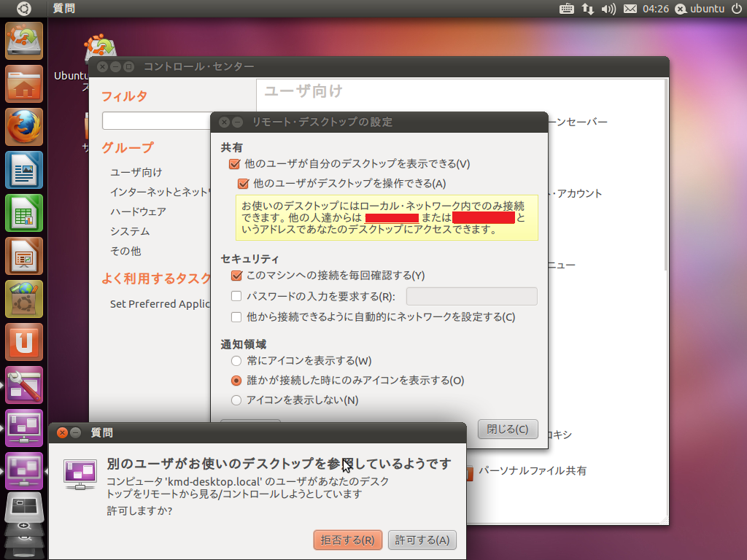
Task: Click アカウント item in Control Center
Action: [576, 193]
